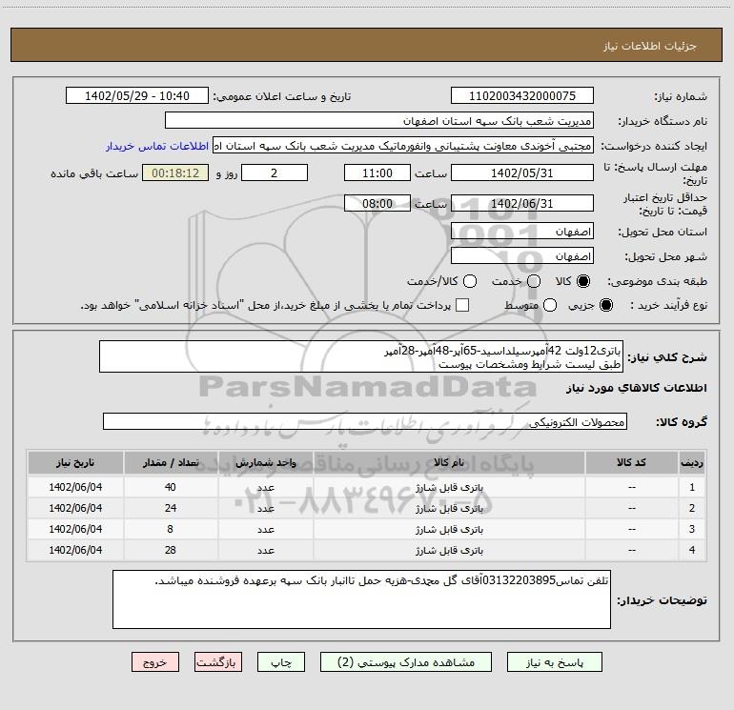Click the نام کالا column header
The height and width of the screenshot is (710, 734).
click(x=459, y=461)
